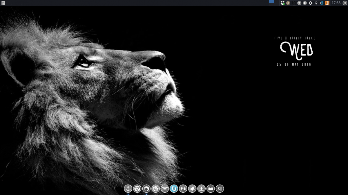Open the clipboard manager tray icon

click(294, 3)
